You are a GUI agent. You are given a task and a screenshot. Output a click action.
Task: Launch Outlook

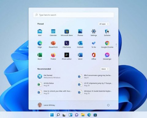(x=80, y=45)
